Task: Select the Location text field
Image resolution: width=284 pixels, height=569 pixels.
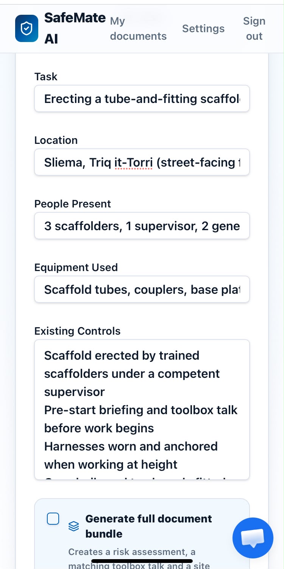Action: coord(142,162)
